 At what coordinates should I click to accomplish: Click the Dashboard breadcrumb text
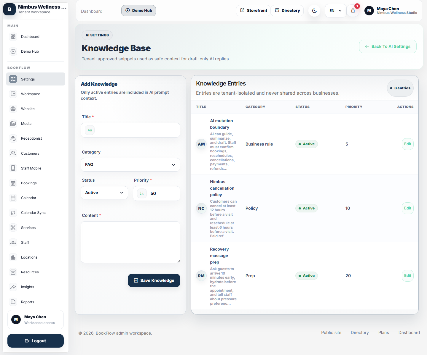coord(92,11)
